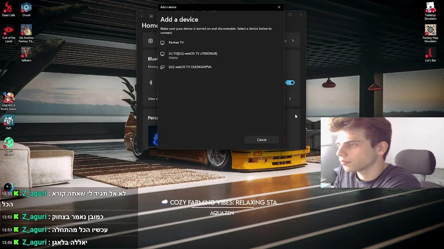Cancel the Add a device dialog

click(x=262, y=140)
